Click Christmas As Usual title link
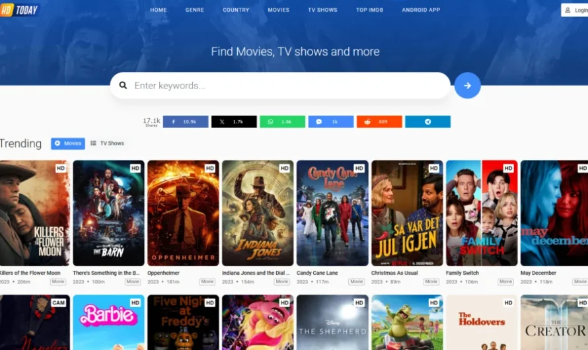The image size is (588, 350). tap(394, 273)
